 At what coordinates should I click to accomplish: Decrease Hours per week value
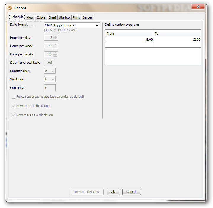click(55, 47)
